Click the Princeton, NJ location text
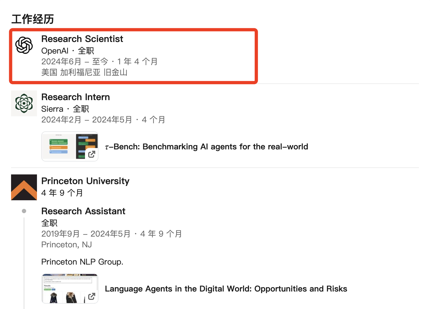The height and width of the screenshot is (309, 430). [67, 245]
